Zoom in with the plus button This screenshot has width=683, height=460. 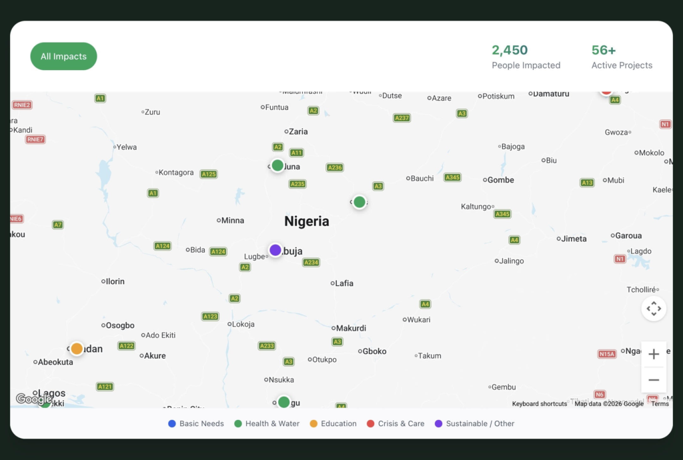coord(654,354)
